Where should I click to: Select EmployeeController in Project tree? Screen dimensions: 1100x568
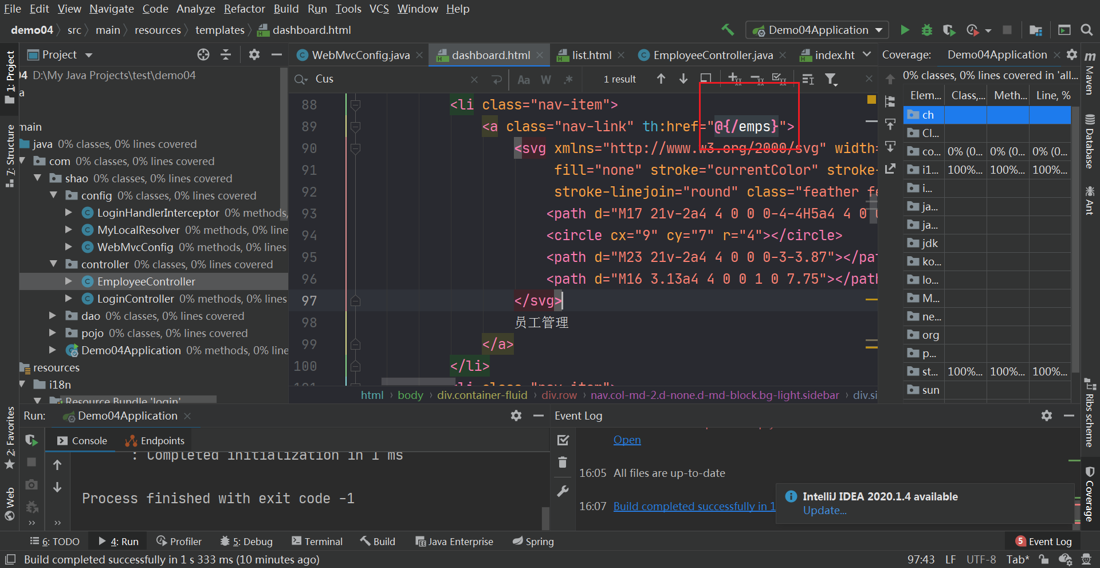[x=154, y=281]
